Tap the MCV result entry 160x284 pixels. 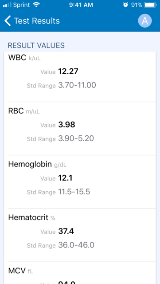[80, 273]
